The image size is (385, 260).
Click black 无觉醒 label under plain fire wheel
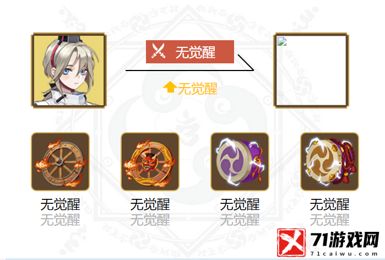60,204
